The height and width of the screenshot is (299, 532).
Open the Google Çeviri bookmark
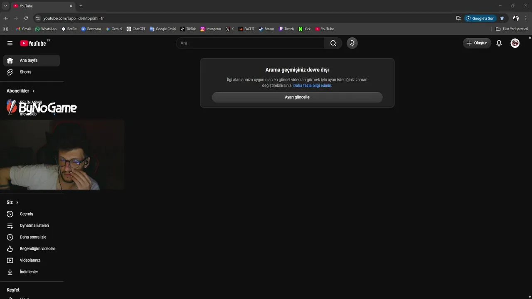tap(163, 29)
